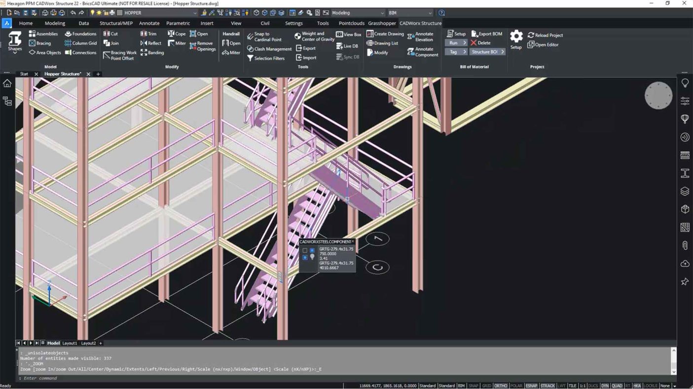Launch the Column Grid tool
The image size is (693, 389).
click(x=80, y=43)
